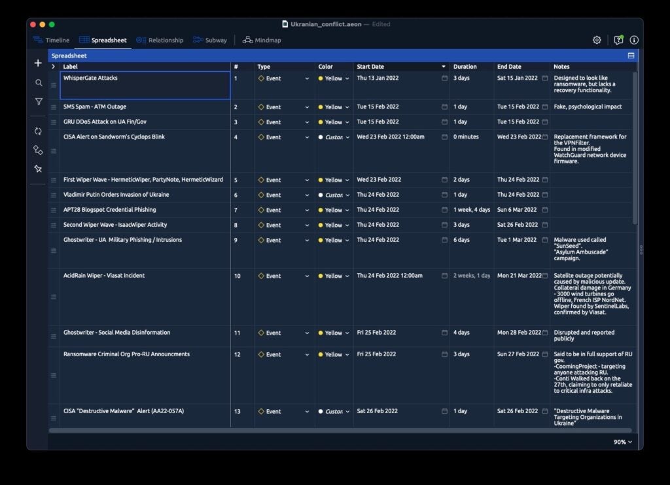The height and width of the screenshot is (485, 670).
Task: Click the pin icon in the left sidebar
Action: tap(37, 168)
